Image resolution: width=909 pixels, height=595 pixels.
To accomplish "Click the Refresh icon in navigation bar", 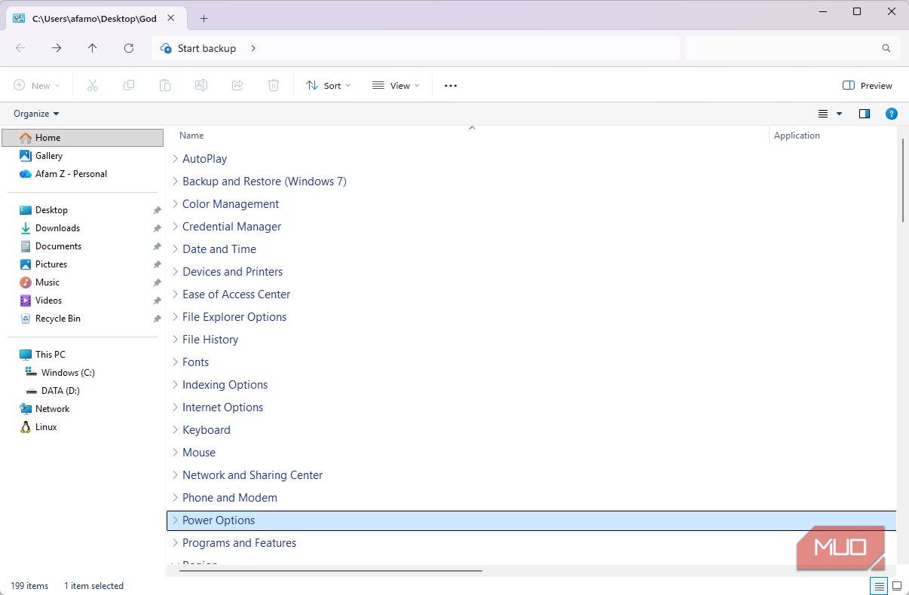I will (x=129, y=48).
